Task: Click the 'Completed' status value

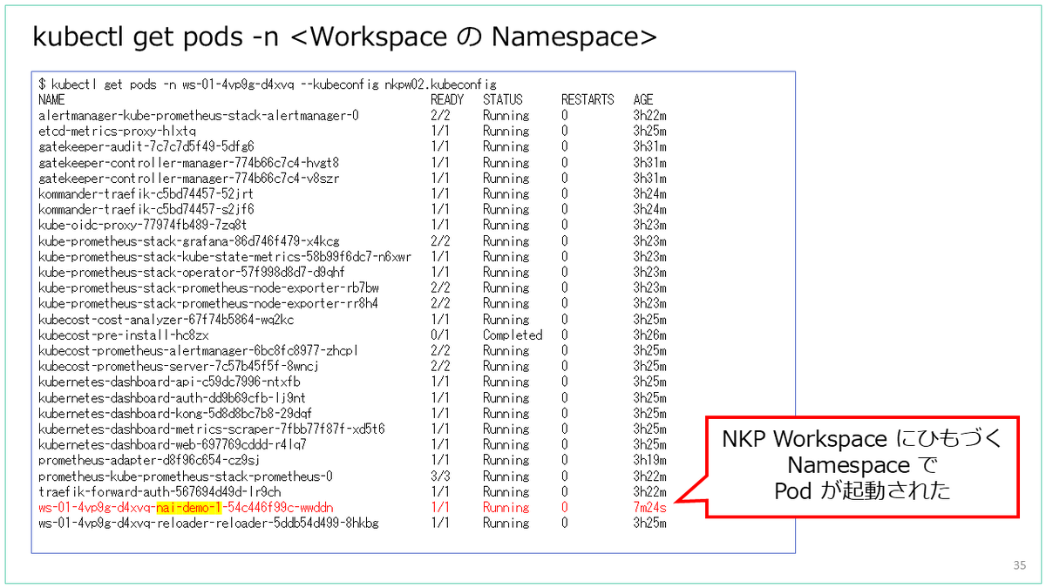Action: (x=513, y=335)
